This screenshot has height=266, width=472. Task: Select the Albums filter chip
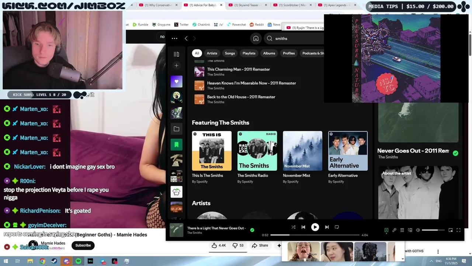[x=269, y=53]
